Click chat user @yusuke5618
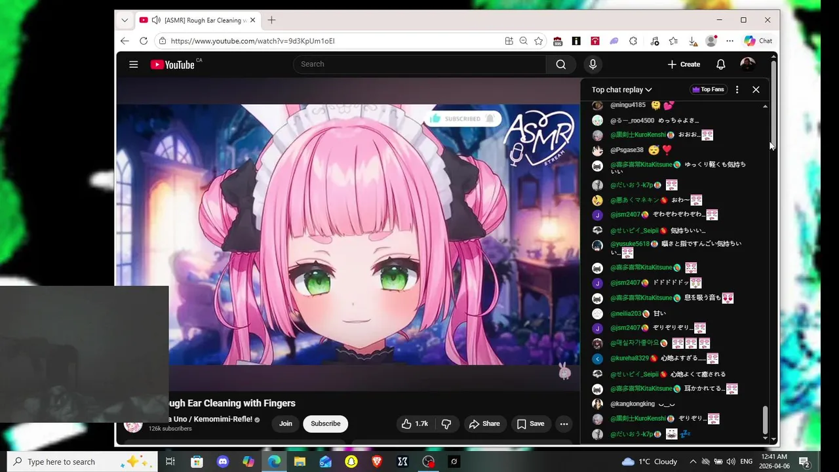The height and width of the screenshot is (472, 839). tap(630, 244)
